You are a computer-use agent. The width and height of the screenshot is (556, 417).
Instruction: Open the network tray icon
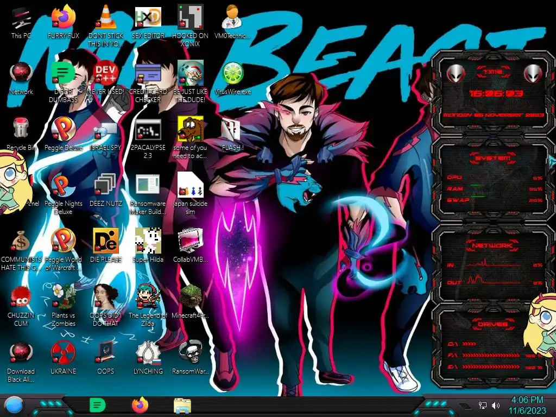(x=483, y=405)
